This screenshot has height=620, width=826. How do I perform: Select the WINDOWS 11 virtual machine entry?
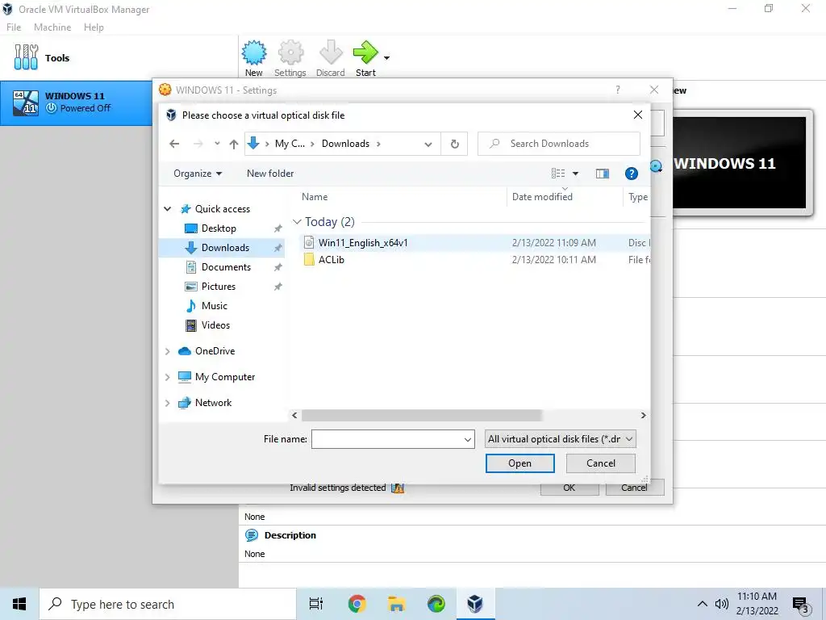coord(77,103)
